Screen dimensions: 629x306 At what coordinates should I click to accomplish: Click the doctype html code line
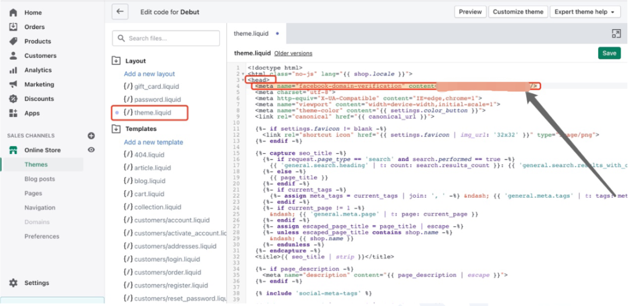pos(275,68)
